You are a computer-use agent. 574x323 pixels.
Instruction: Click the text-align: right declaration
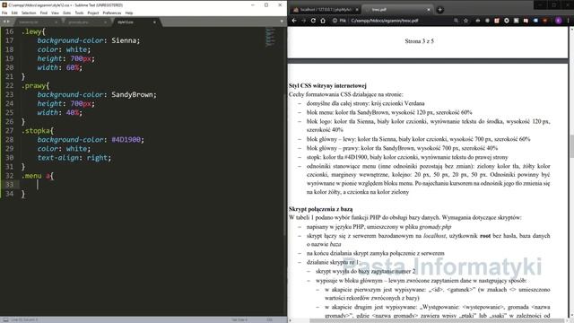tap(74, 158)
